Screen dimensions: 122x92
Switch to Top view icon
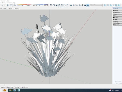pyautogui.click(x=54, y=5)
